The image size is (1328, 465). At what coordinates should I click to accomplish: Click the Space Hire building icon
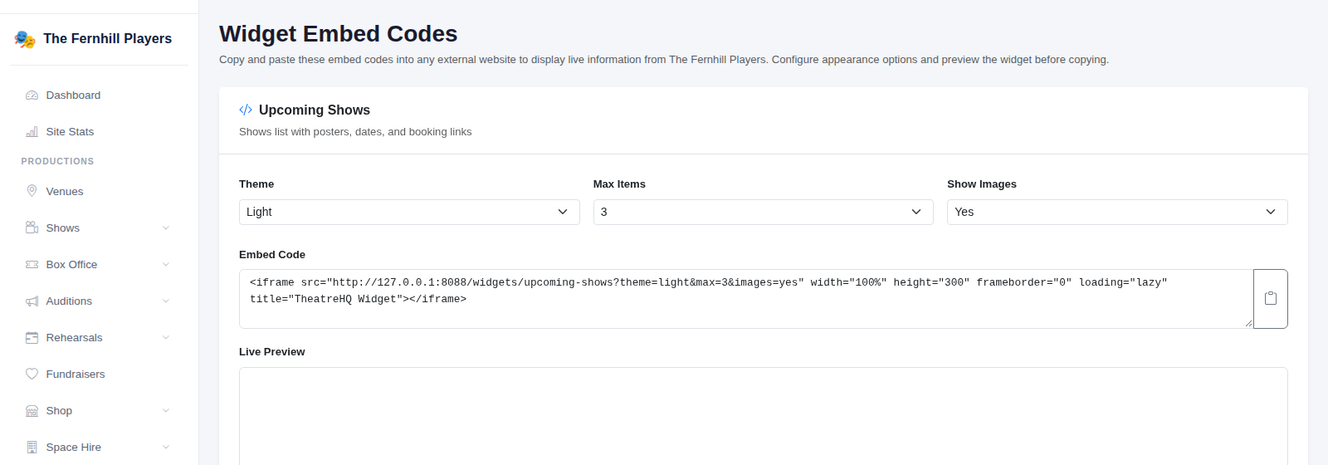tap(32, 447)
